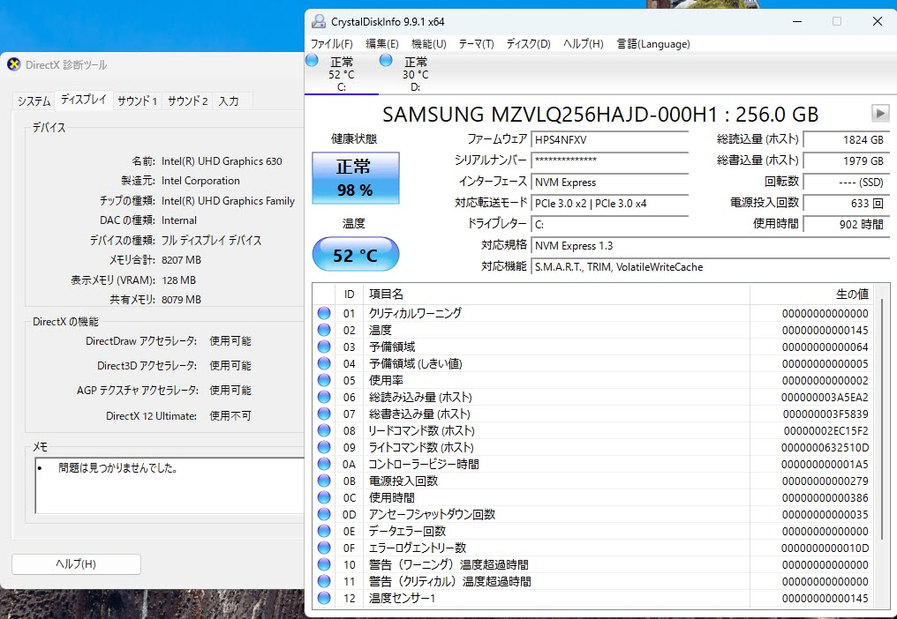The image size is (897, 619).
Task: Click the status orb for row 12 温度センサー1
Action: coord(324,598)
